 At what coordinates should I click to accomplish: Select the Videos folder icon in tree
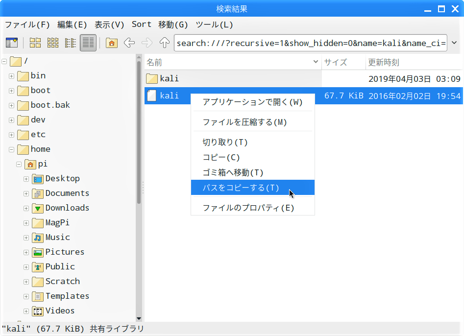click(x=38, y=311)
